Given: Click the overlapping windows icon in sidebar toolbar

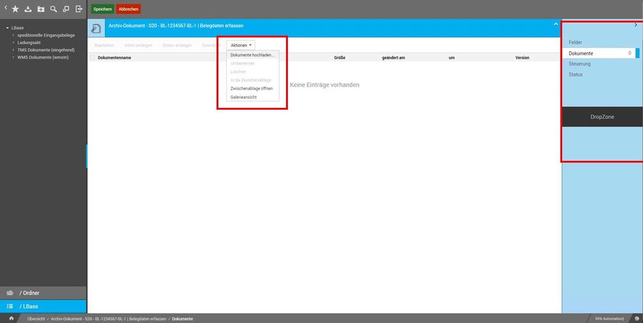Looking at the screenshot, I should coord(66,9).
